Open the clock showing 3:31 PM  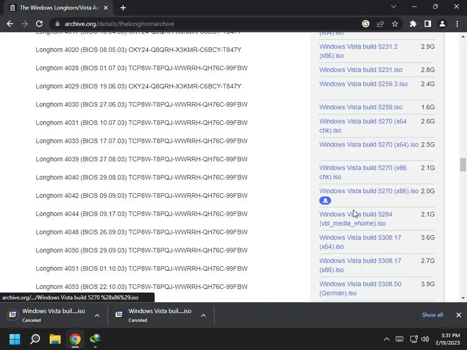coord(448,339)
